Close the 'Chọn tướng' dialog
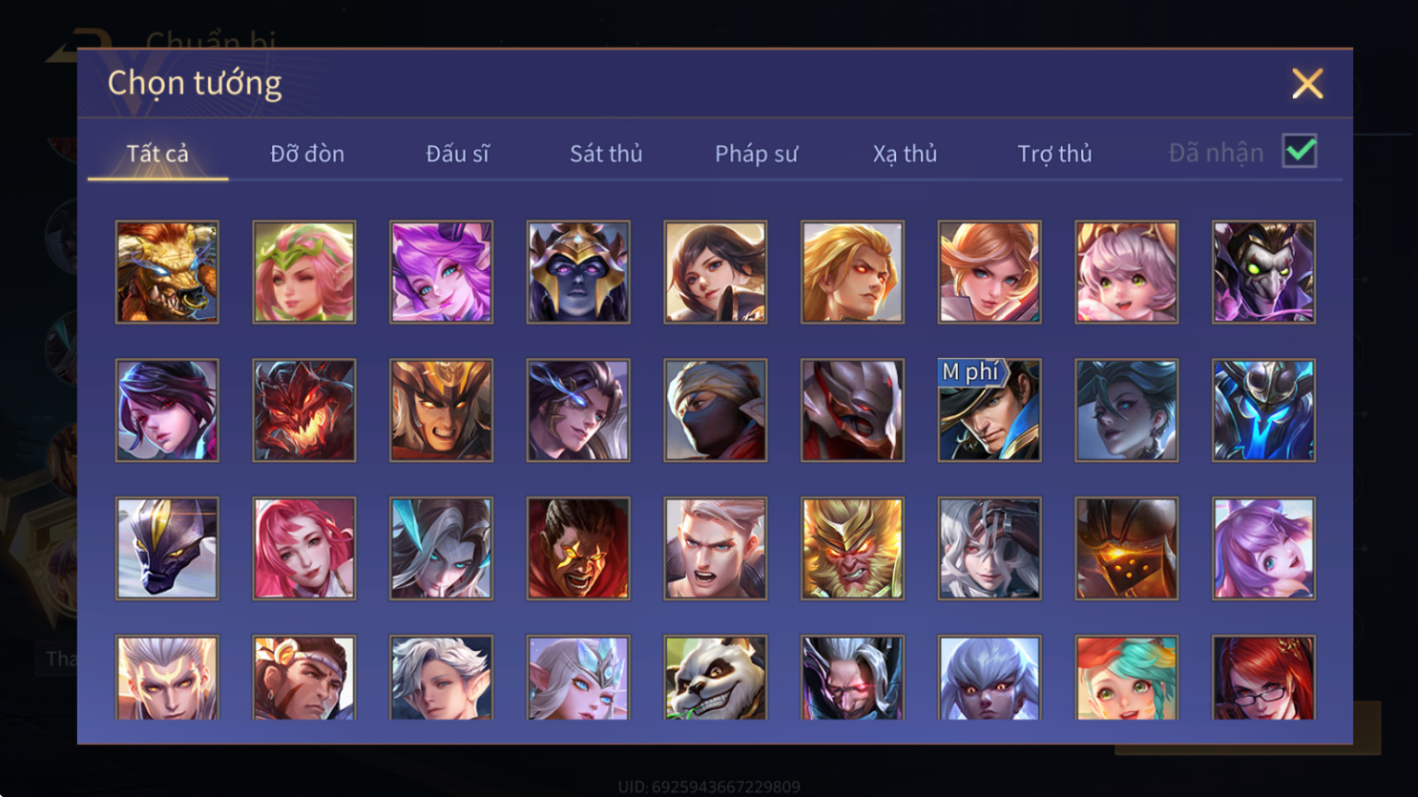Screen dimensions: 1418x797 pyautogui.click(x=1307, y=83)
